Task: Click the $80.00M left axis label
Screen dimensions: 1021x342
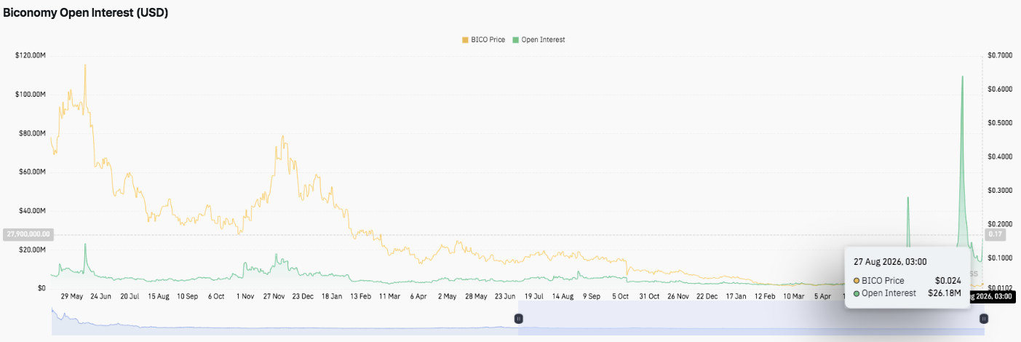Action: [x=33, y=133]
